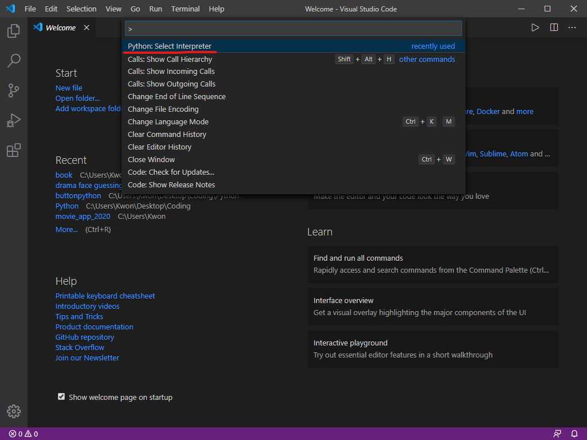Open the Source Control view
Screen dimensions: 587x440
coord(14,91)
